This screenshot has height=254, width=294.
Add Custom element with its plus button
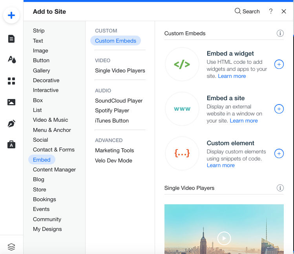coord(279,153)
